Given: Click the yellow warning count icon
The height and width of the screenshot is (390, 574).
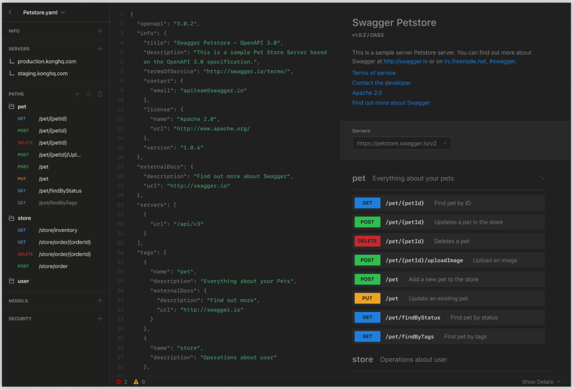Looking at the screenshot, I should coord(136,382).
